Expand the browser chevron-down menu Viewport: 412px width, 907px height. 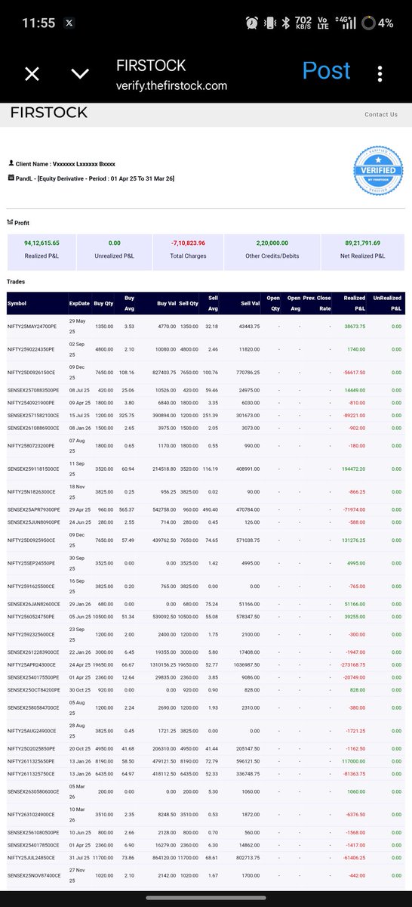(80, 74)
